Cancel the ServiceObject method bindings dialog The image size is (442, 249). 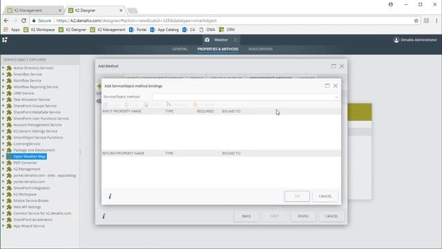point(325,196)
